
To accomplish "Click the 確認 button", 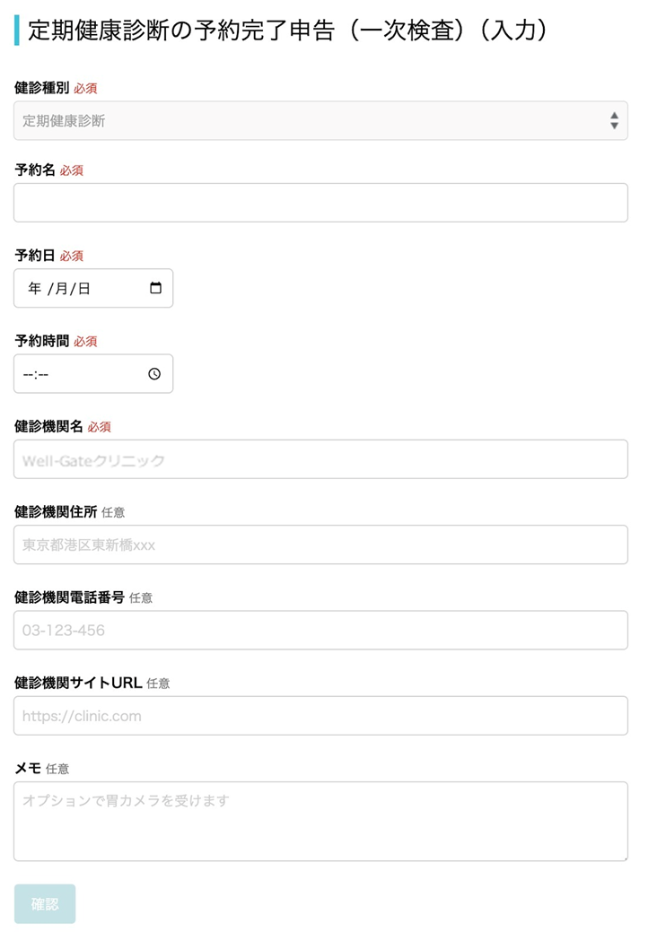I will (x=45, y=904).
